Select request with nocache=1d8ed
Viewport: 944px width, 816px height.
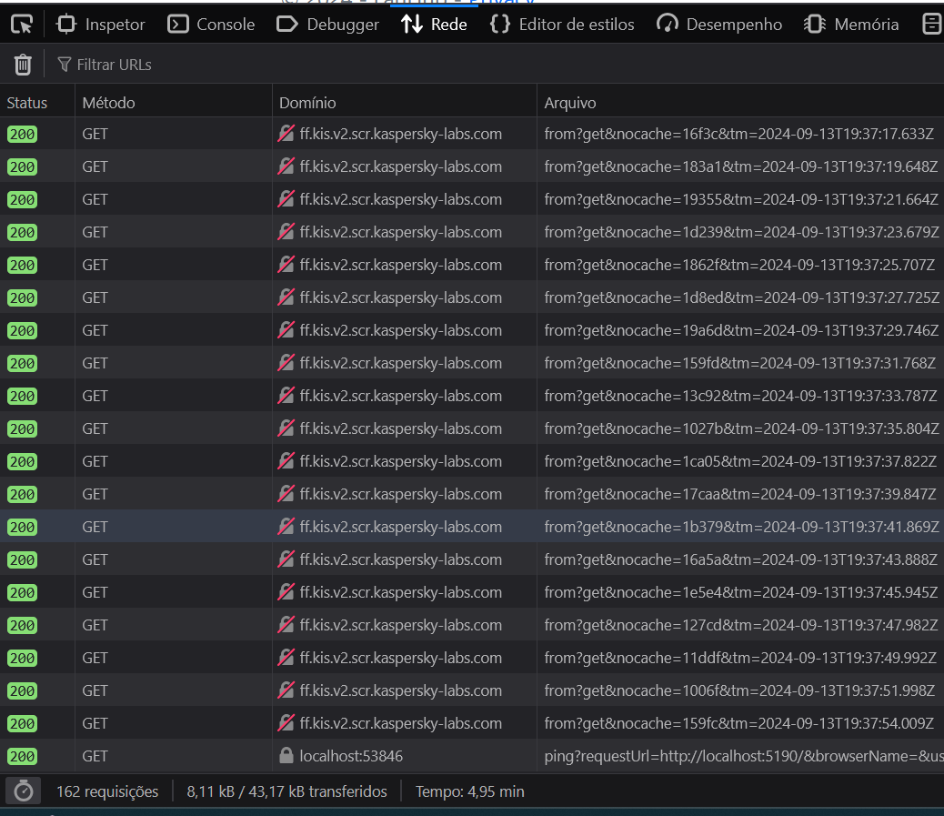(x=472, y=297)
